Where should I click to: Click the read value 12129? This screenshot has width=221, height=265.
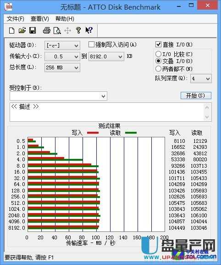coord(200,141)
